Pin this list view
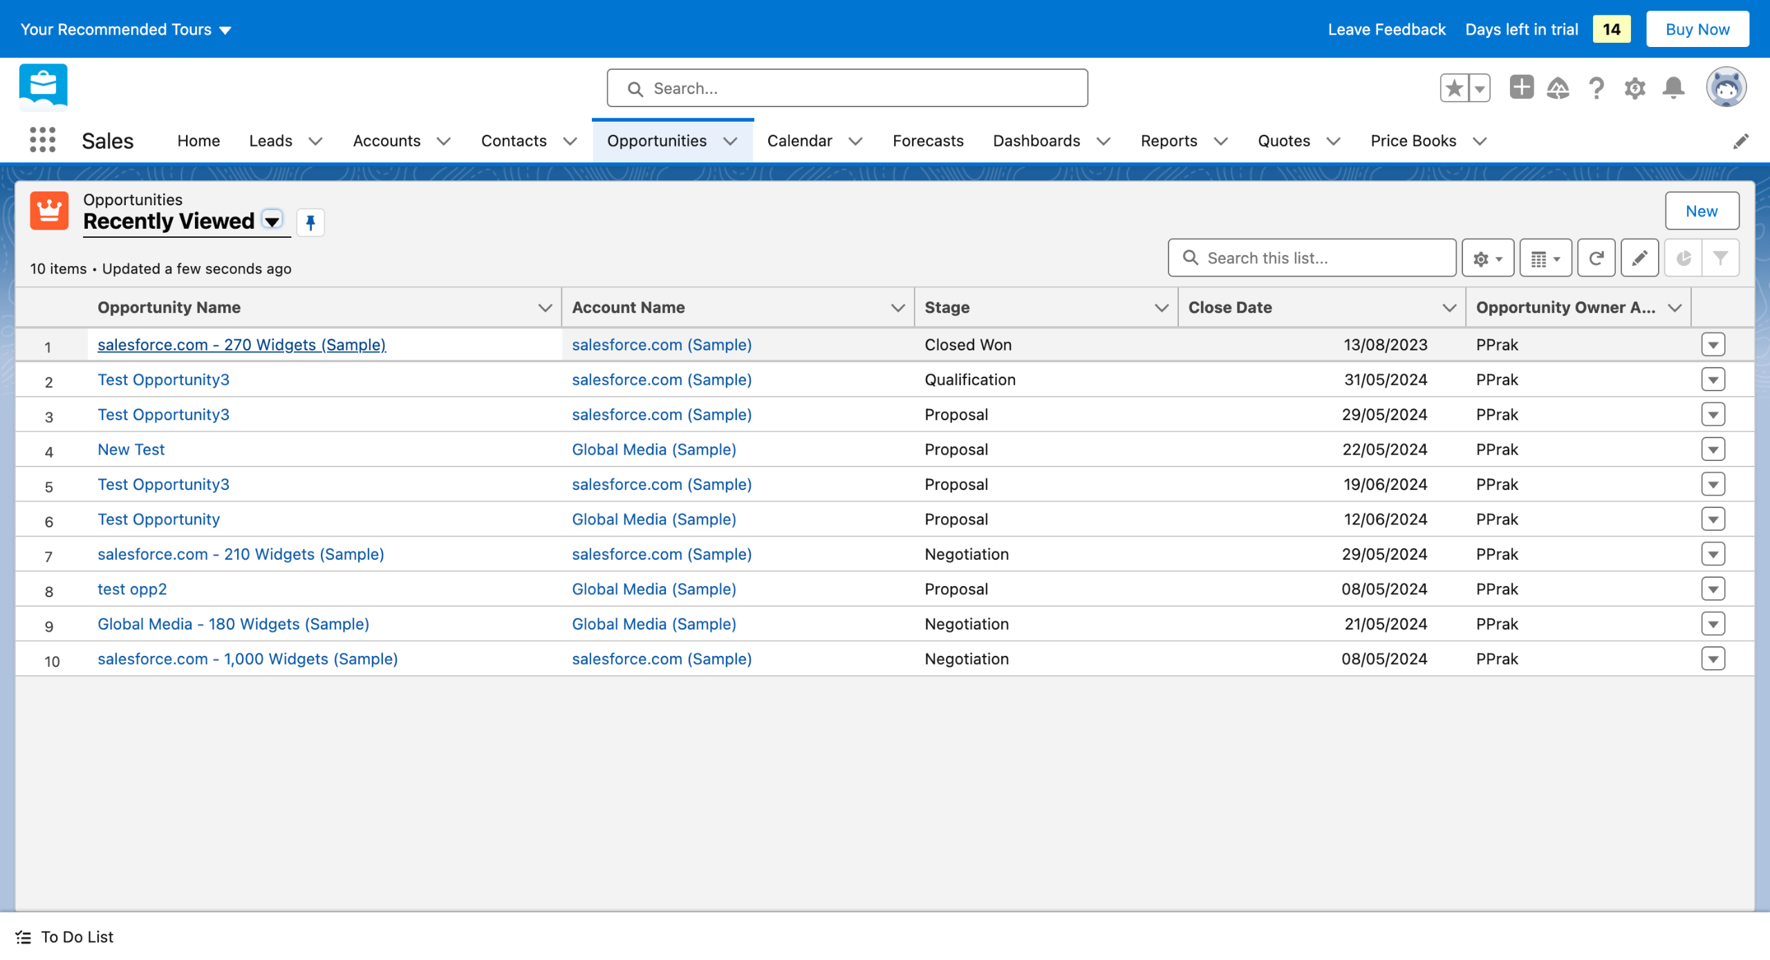The image size is (1770, 960). coord(310,222)
